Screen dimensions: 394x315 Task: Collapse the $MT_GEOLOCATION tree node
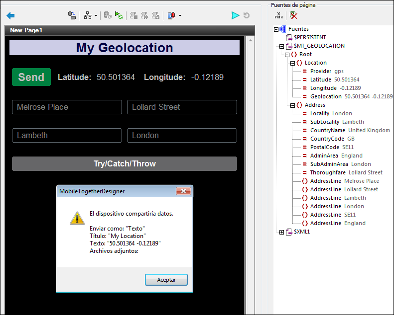[x=282, y=46]
